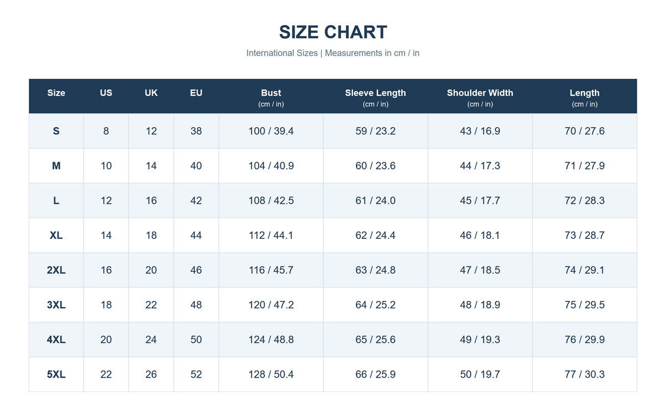Select the bust value 124 / 48.8
666x412 pixels.
coord(271,339)
